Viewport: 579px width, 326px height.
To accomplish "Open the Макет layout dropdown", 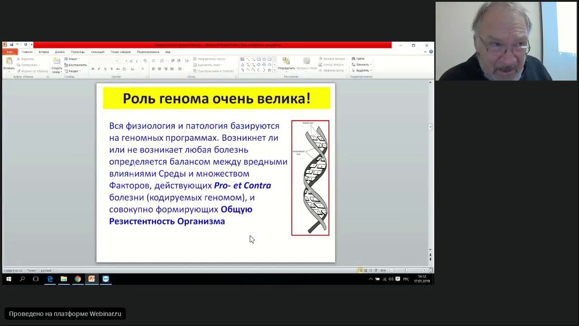I will (x=72, y=59).
